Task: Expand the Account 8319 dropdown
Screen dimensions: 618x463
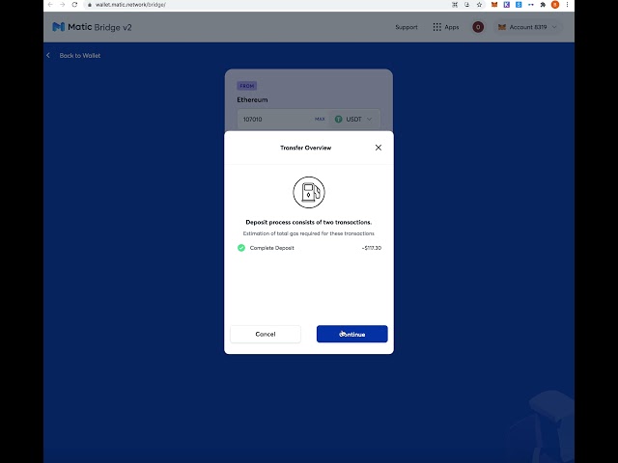Action: (527, 27)
